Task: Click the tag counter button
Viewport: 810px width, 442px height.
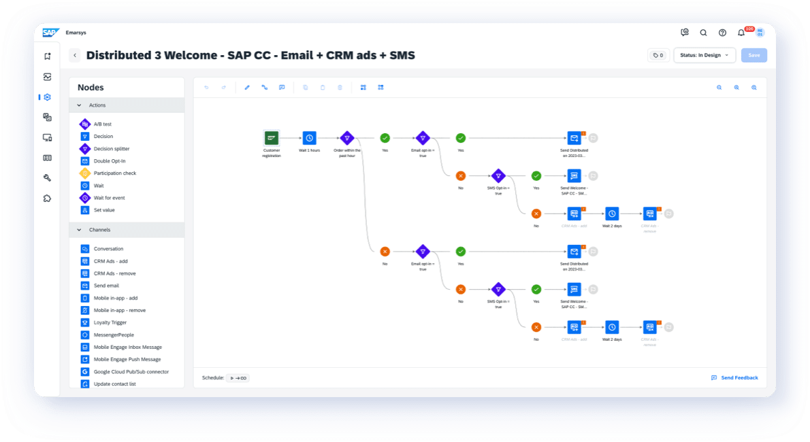Action: coord(658,55)
